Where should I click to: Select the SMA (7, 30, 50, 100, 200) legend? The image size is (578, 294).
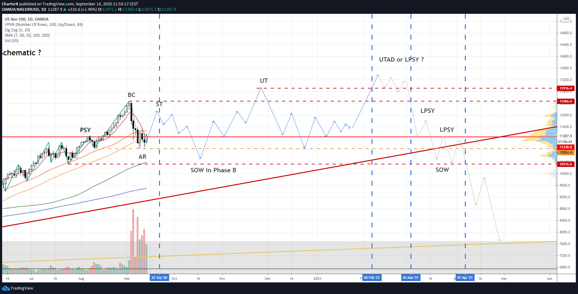pos(27,35)
